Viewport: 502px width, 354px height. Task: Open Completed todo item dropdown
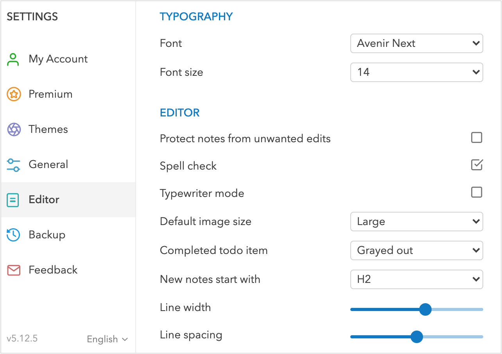(x=416, y=250)
